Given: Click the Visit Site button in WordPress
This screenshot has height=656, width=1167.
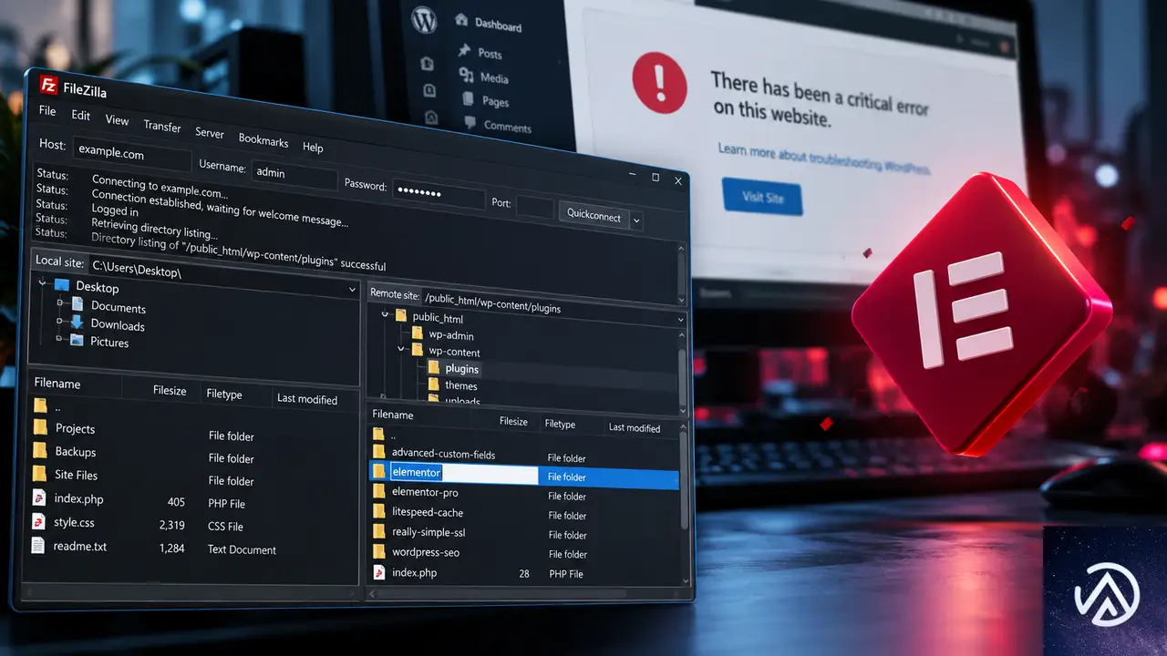Looking at the screenshot, I should pyautogui.click(x=762, y=197).
